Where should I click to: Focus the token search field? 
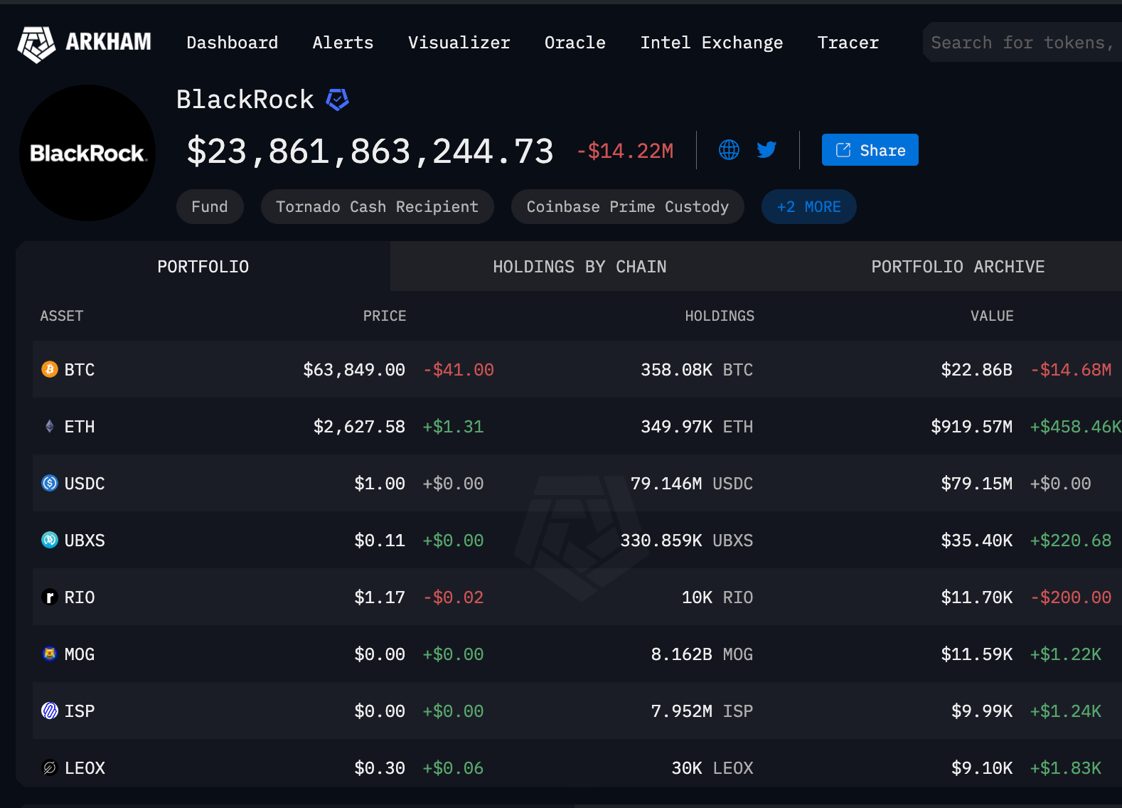click(x=1022, y=43)
